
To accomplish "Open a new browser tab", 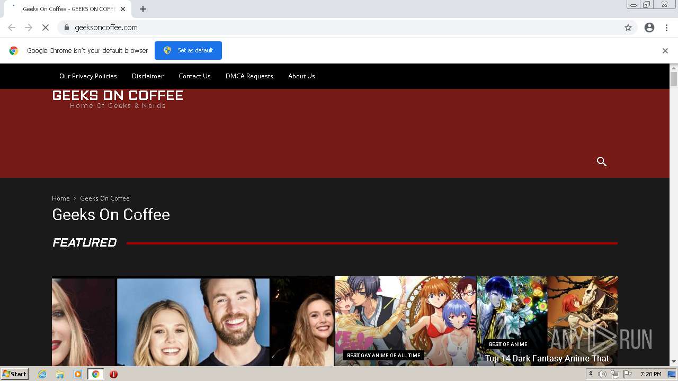I will tap(143, 9).
